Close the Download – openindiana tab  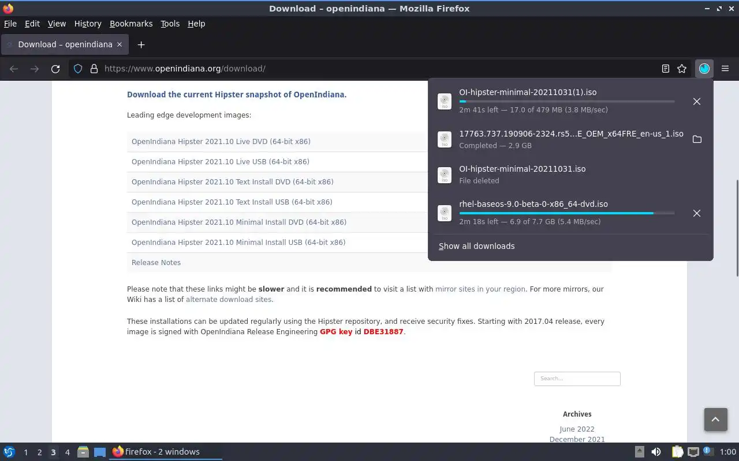[120, 44]
